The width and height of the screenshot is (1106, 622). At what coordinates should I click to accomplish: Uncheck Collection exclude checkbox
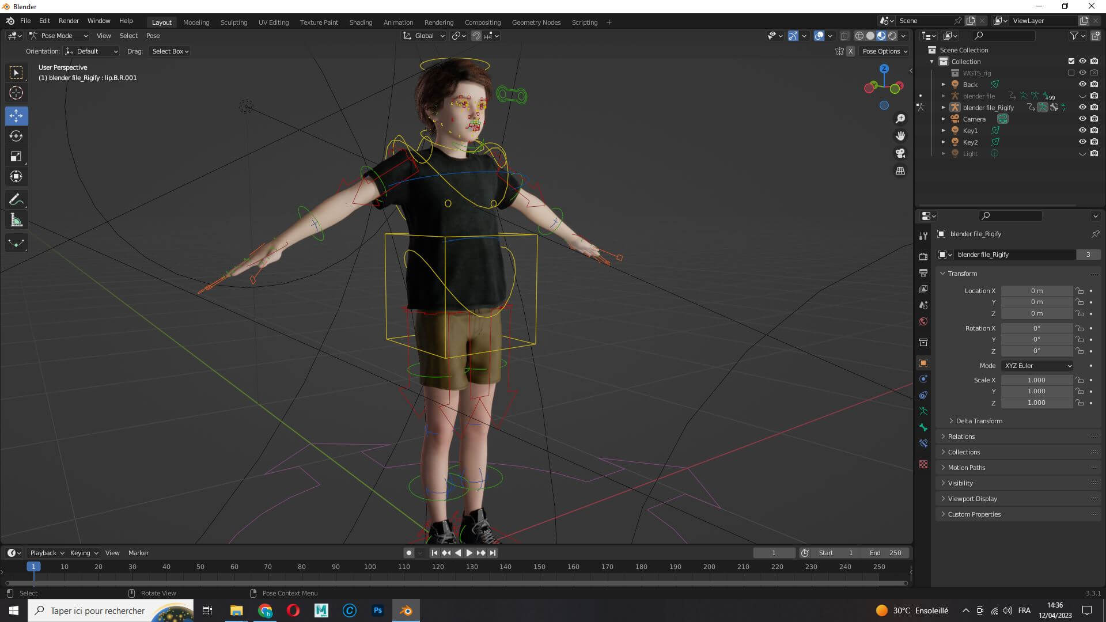pyautogui.click(x=1071, y=61)
